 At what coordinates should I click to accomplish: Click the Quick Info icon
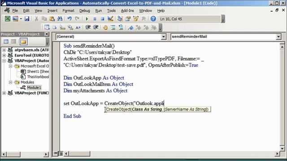click(62, 27)
